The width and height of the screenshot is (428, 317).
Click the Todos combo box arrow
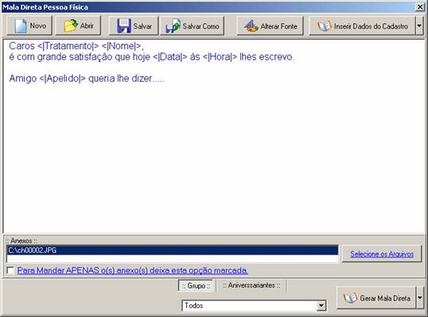pyautogui.click(x=321, y=306)
